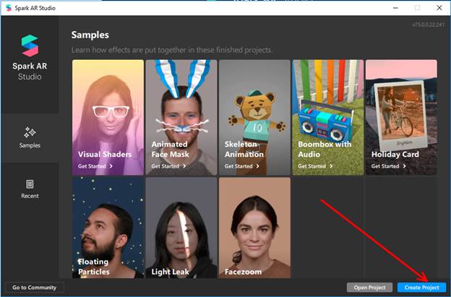Minimize the Spark AR Studio window
This screenshot has width=451, height=297.
tap(395, 8)
